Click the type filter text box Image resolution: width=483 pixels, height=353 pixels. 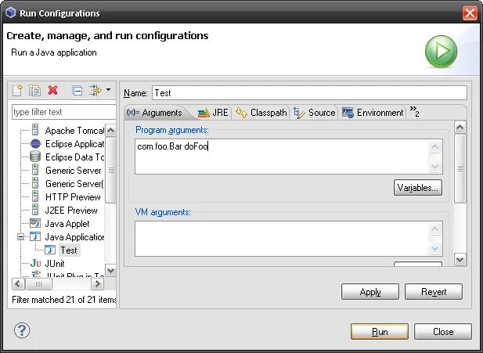coord(63,112)
